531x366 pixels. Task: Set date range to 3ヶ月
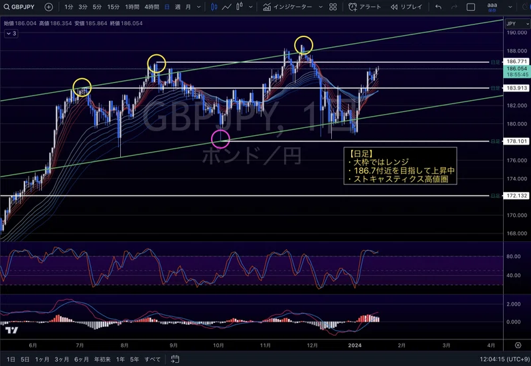pos(62,359)
